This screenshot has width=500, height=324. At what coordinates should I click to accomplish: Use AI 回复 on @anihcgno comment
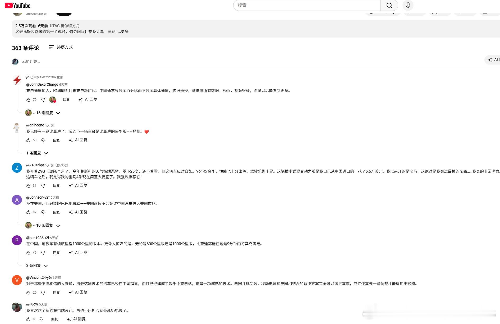click(x=78, y=140)
